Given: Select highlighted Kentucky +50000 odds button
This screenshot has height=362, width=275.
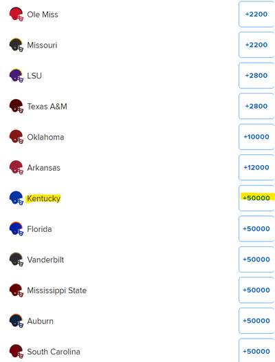Looking at the screenshot, I should coord(256,198).
